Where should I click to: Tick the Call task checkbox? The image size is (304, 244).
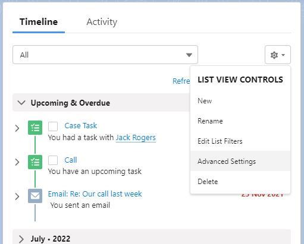point(53,160)
